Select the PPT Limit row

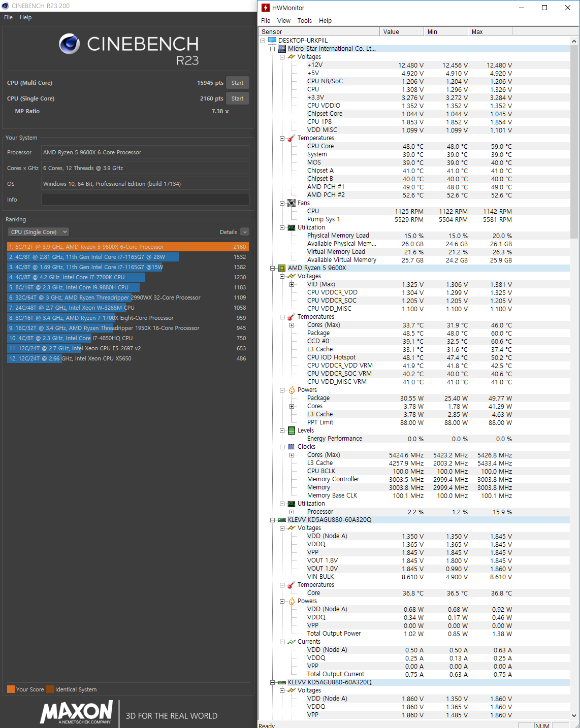click(414, 422)
